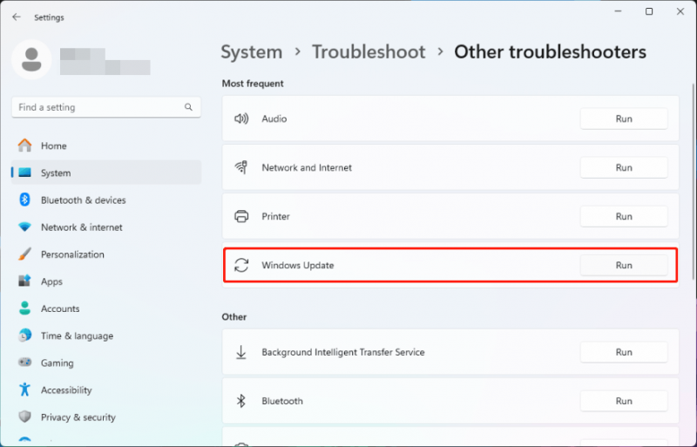Viewport: 697px width, 447px height.
Task: Click the Windows Update label
Action: point(297,265)
